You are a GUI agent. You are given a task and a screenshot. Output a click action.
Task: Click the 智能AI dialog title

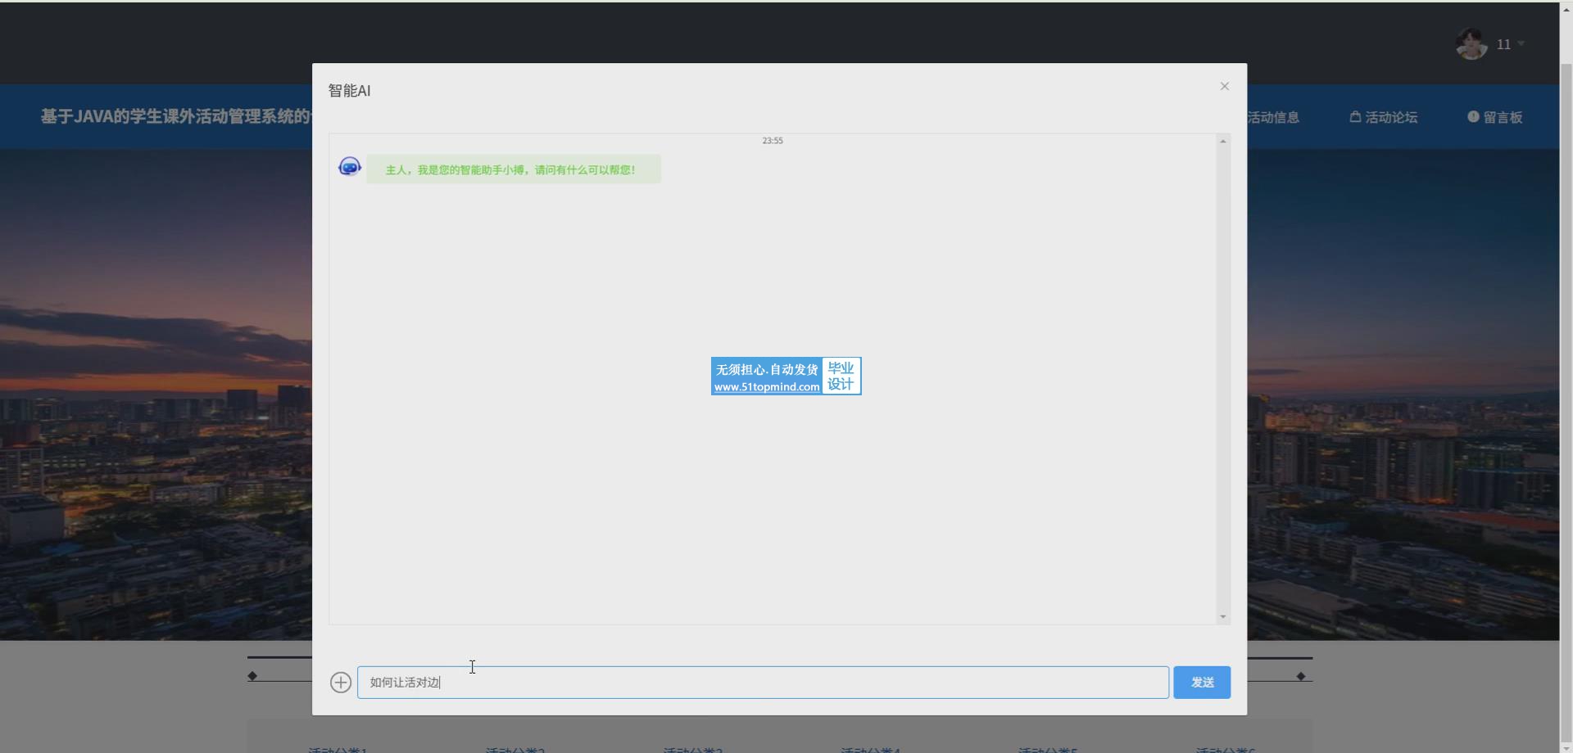pos(349,91)
